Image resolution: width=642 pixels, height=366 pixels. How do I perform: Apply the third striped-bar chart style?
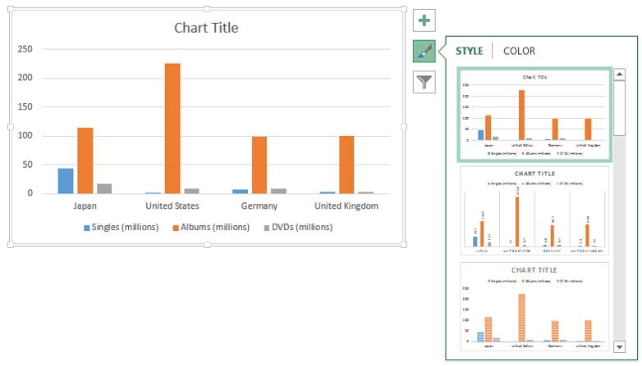[x=534, y=305]
